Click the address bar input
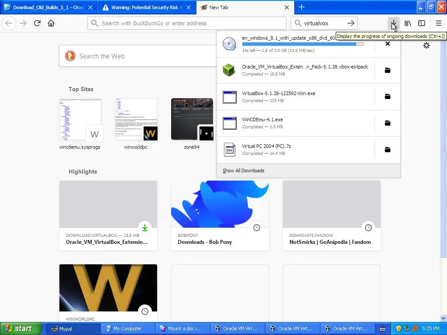Viewport: 447px width, 335px height. click(x=187, y=24)
